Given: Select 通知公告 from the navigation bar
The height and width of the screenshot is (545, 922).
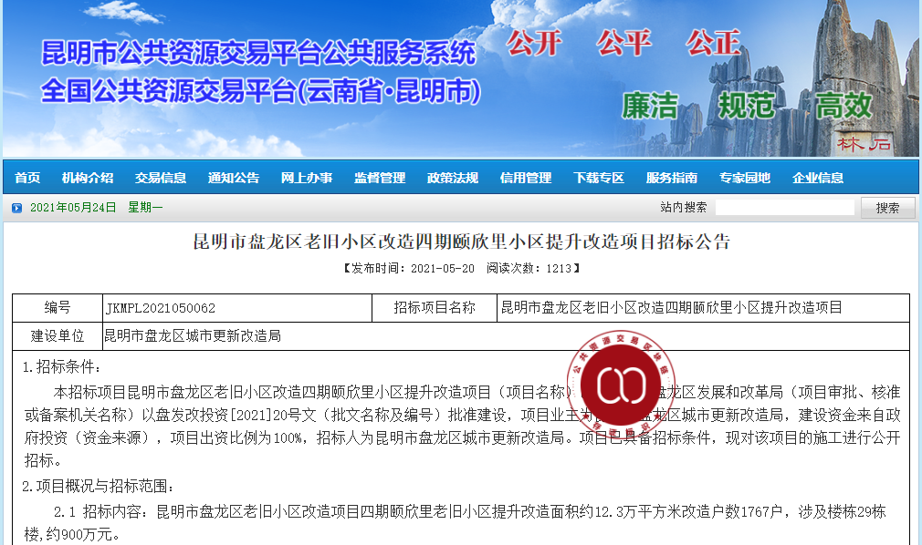Looking at the screenshot, I should click(x=234, y=178).
